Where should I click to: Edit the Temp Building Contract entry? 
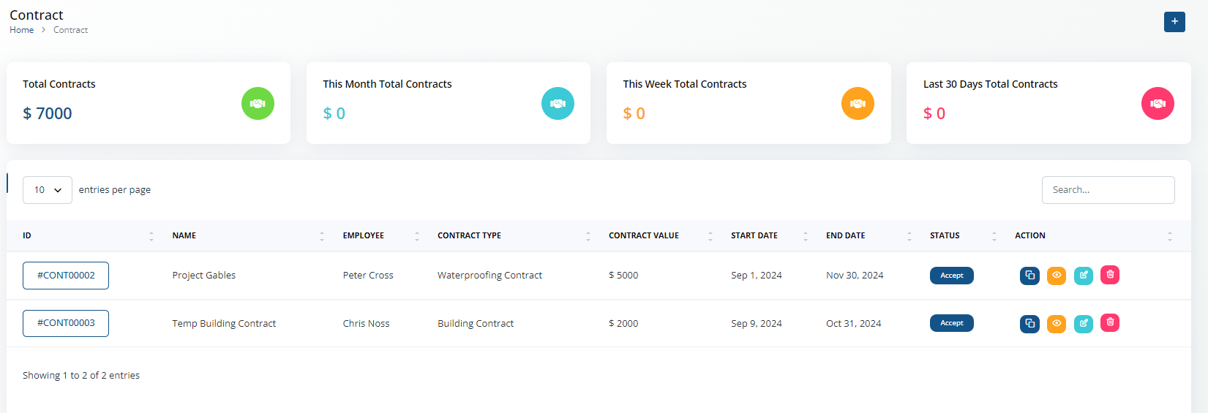tap(1084, 323)
